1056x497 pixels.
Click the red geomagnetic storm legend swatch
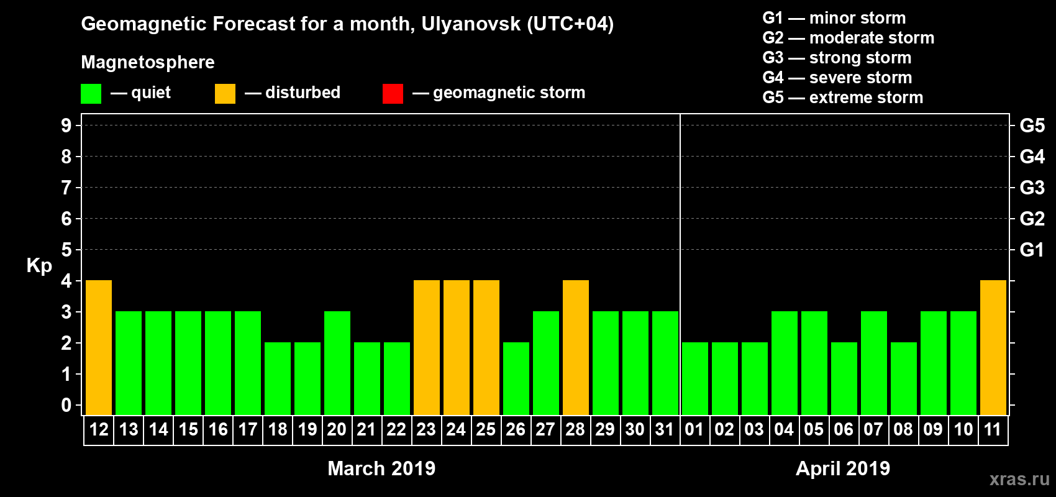tap(393, 94)
